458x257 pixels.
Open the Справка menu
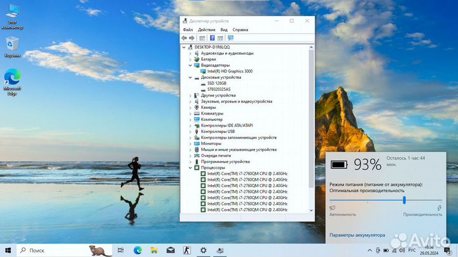pos(240,29)
